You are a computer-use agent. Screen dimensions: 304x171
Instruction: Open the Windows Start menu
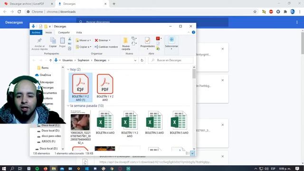click(x=4, y=169)
